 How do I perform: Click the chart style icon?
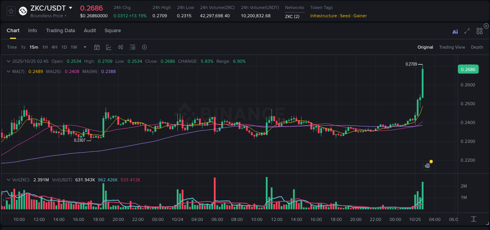click(x=109, y=47)
